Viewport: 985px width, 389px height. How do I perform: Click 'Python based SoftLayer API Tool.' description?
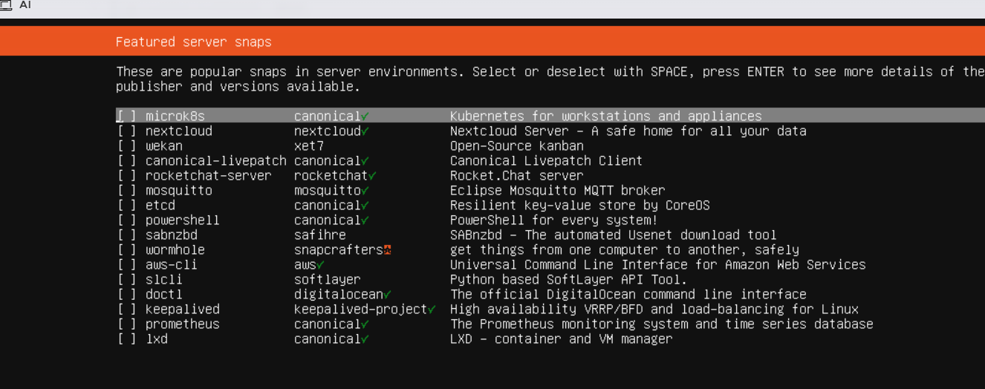pos(569,280)
